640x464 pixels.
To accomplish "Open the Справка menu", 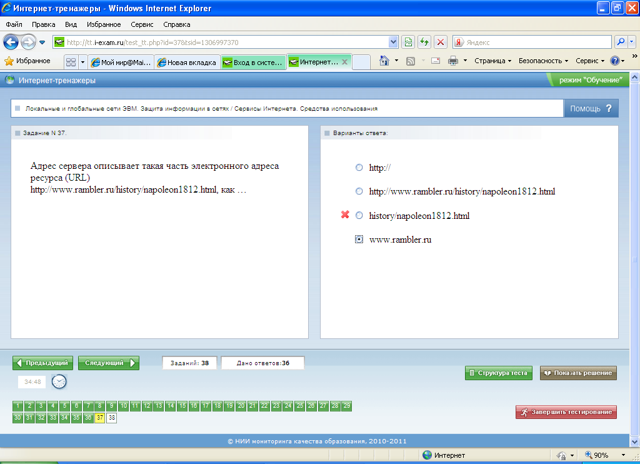I will [x=177, y=24].
